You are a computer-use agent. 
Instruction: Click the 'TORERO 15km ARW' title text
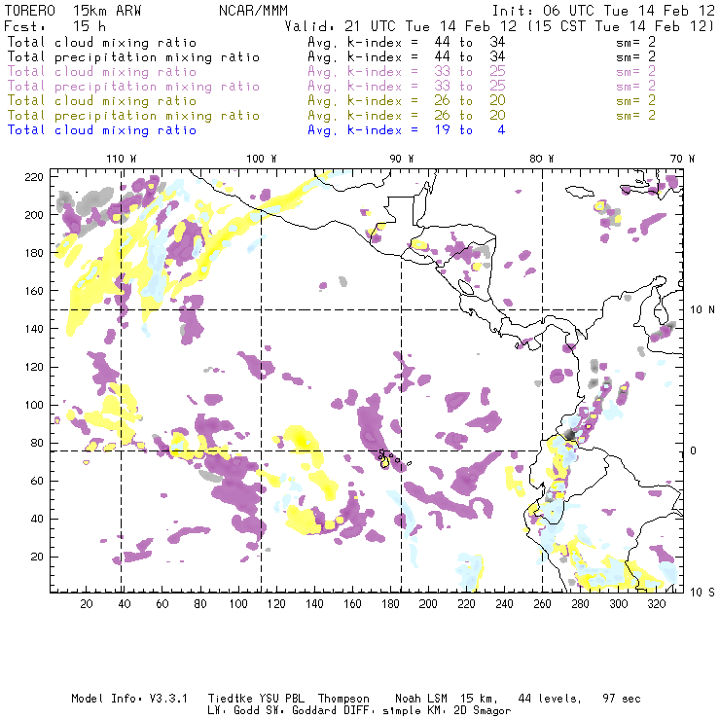[73, 11]
